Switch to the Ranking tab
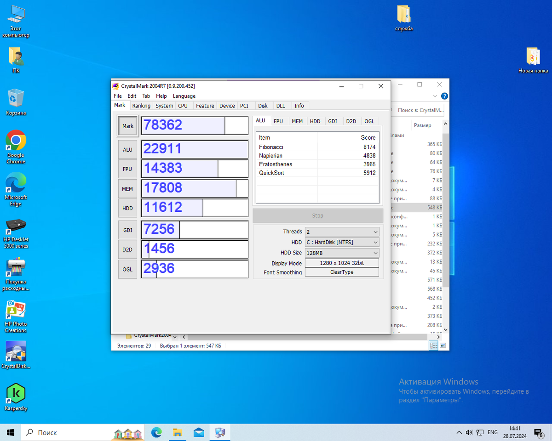 coord(141,106)
